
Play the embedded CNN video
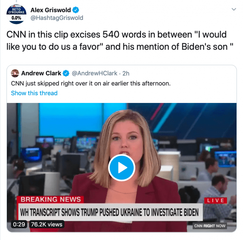(x=122, y=167)
